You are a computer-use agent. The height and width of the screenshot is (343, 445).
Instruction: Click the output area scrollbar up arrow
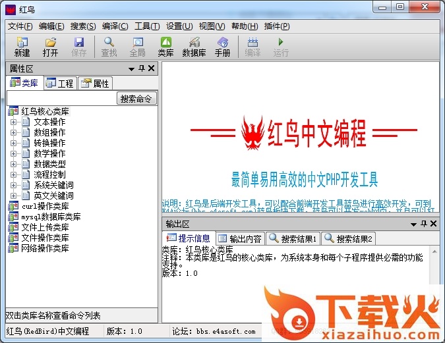tap(434, 251)
